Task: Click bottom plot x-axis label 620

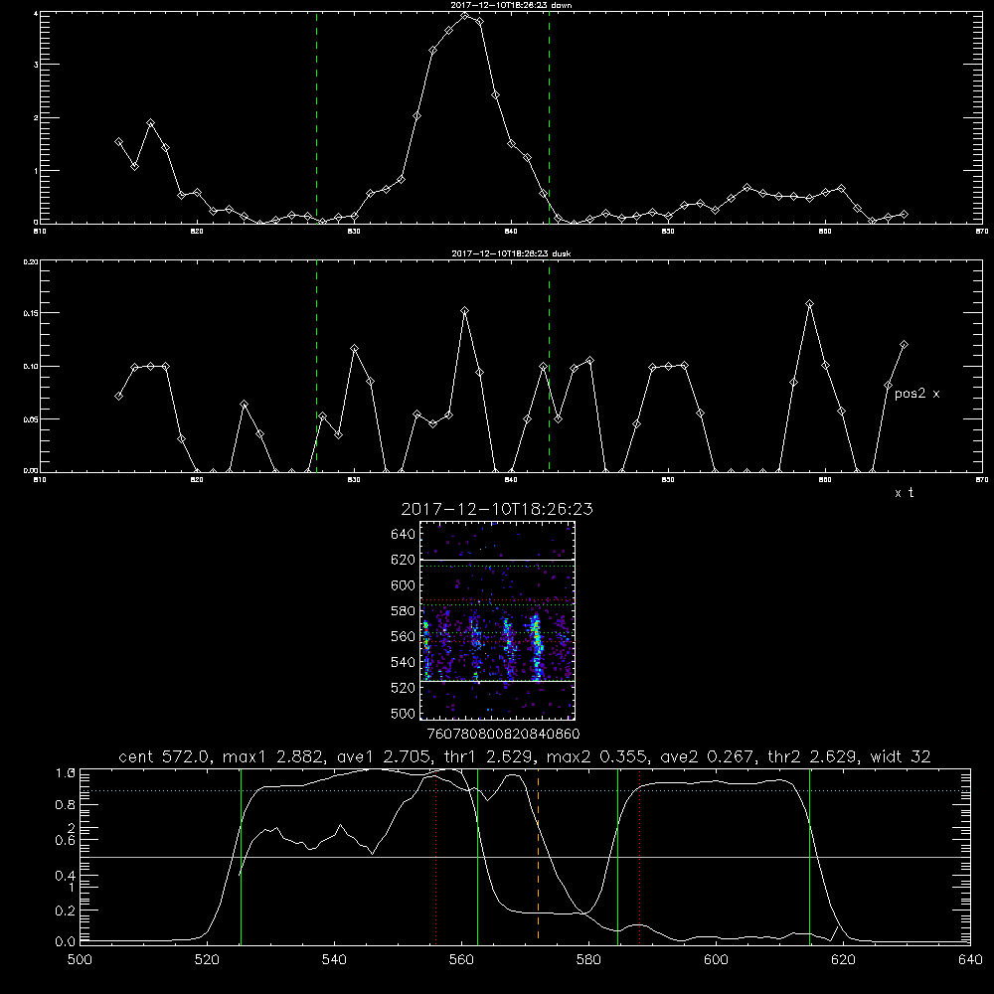Action: [843, 960]
